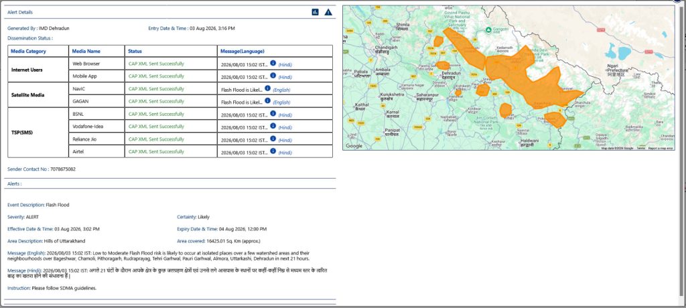Click the Certainty Likely text
686x308 pixels.
(x=194, y=216)
